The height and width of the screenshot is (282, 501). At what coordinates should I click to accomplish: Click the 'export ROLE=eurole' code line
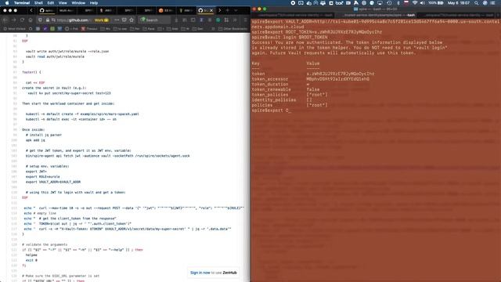click(x=42, y=176)
